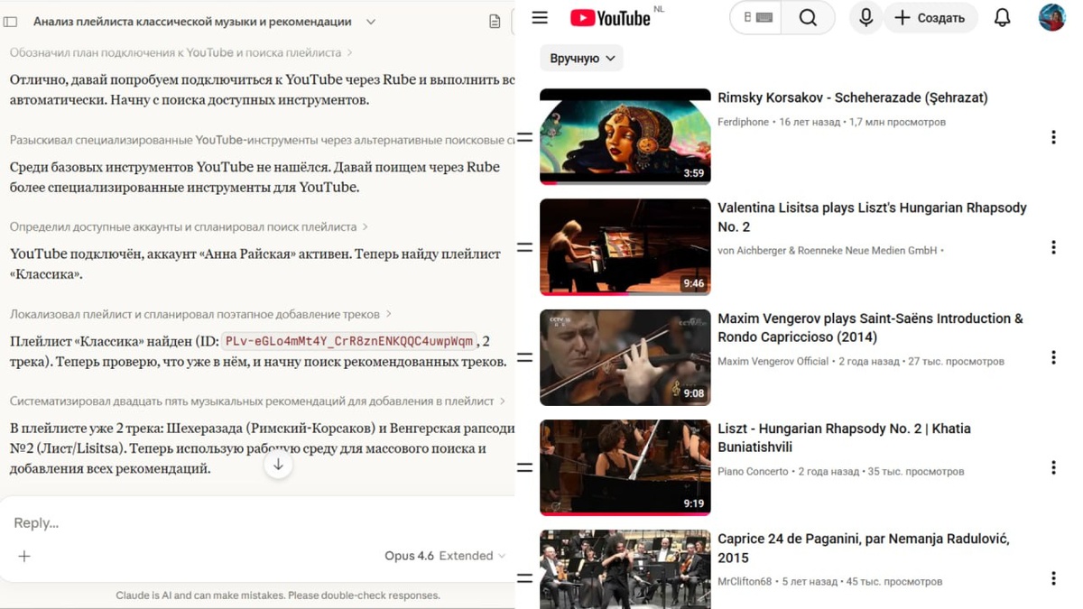Open 'Valentina Lisitsa plays Liszt's Hungarian Rhapsody' title

coord(872,217)
